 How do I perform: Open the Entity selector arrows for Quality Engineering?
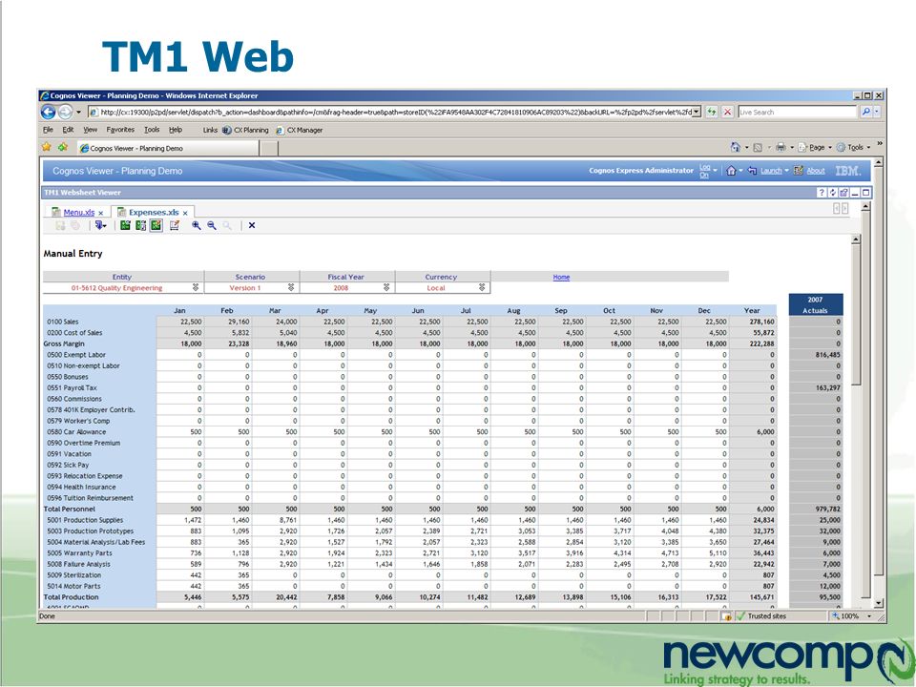pyautogui.click(x=196, y=288)
